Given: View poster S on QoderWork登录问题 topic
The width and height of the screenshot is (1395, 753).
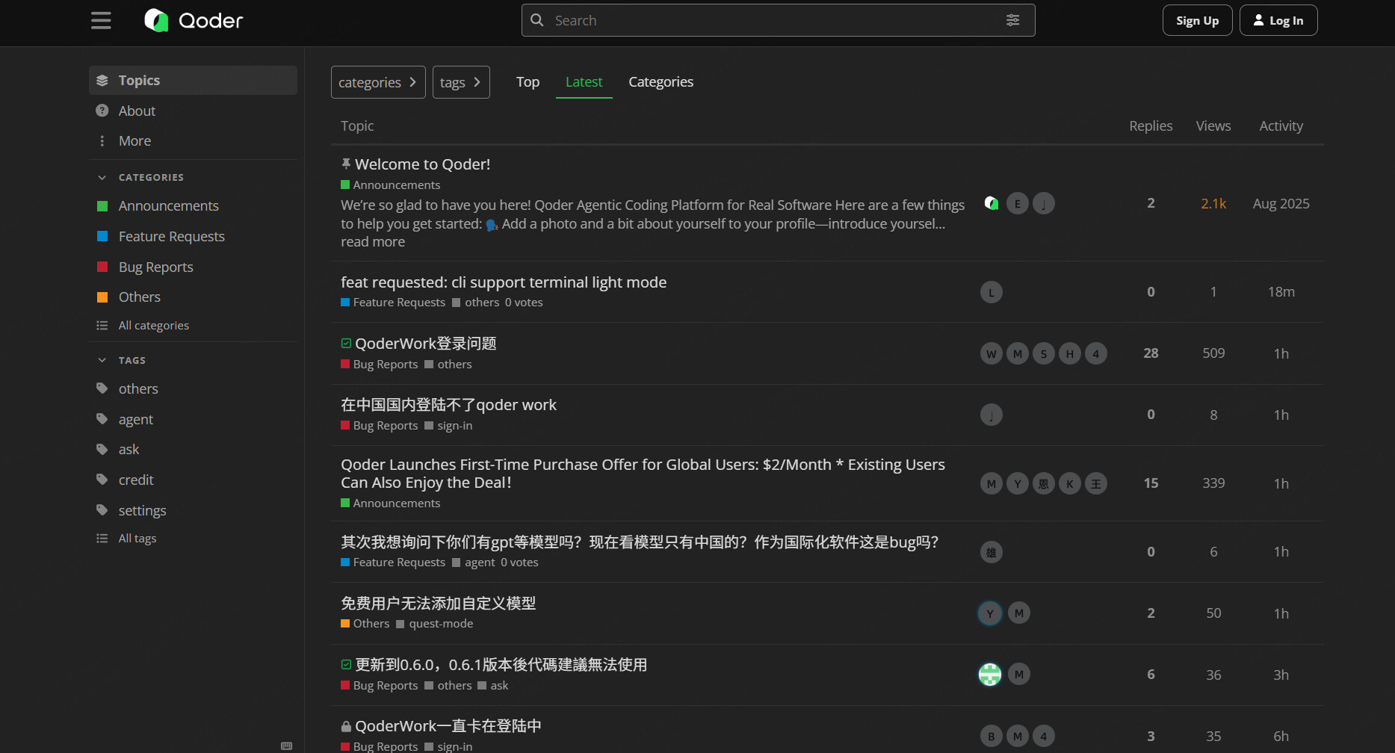Looking at the screenshot, I should pyautogui.click(x=1044, y=353).
